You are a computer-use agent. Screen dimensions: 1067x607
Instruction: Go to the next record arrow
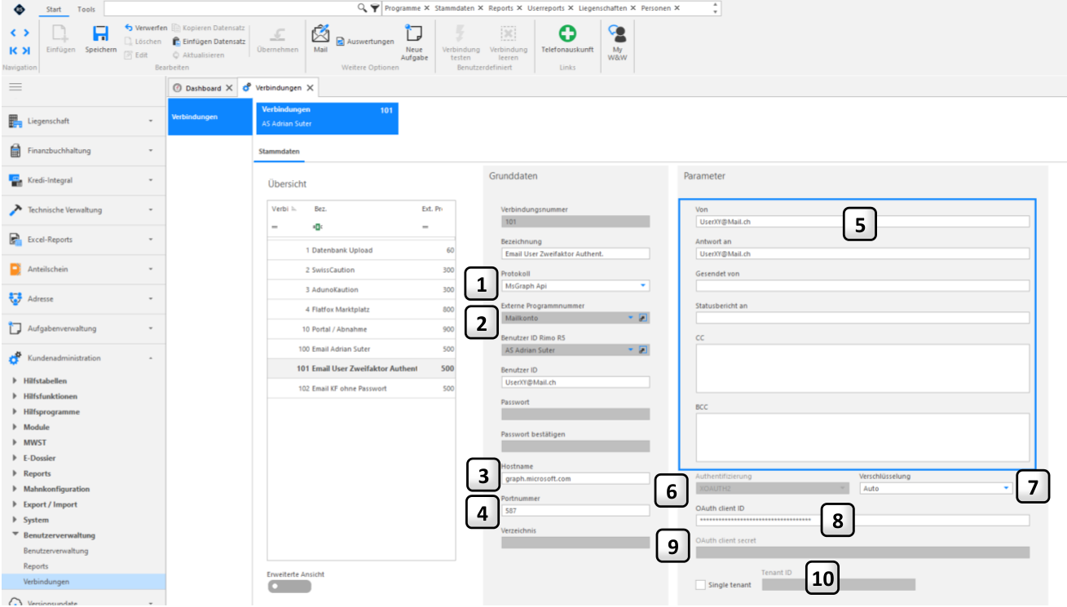tap(26, 33)
